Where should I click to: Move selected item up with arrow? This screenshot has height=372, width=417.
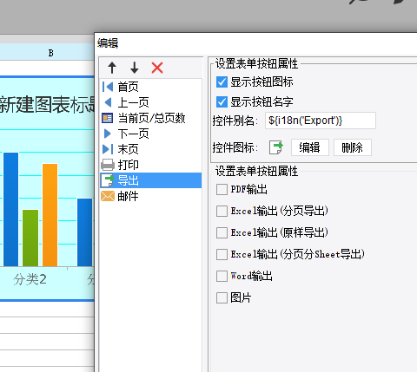pyautogui.click(x=112, y=68)
